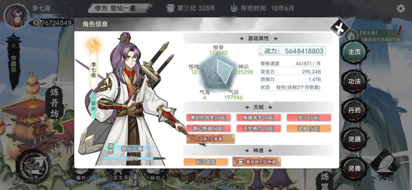Open the settings gear icon
Image resolution: width=412 pixels, height=190 pixels.
[401, 8]
